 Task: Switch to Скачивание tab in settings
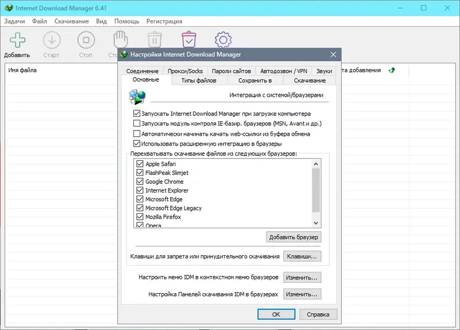pos(309,80)
